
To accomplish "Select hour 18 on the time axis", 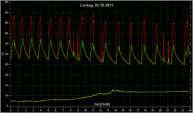I will pyautogui.click(x=145, y=110).
